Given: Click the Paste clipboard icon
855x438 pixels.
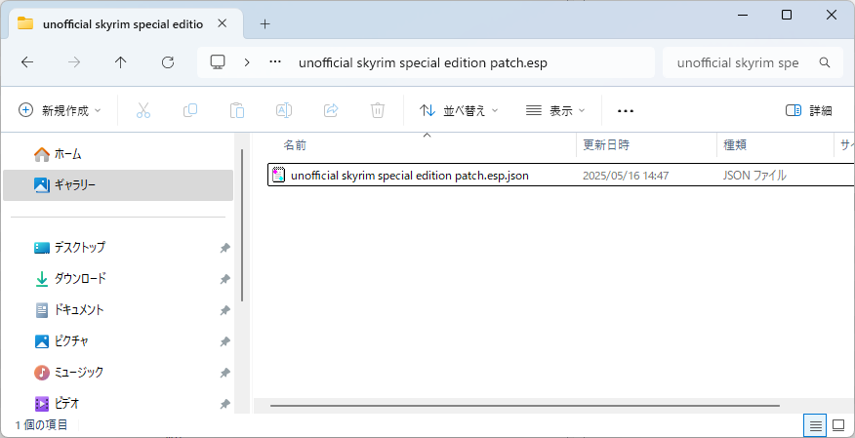Looking at the screenshot, I should (236, 110).
